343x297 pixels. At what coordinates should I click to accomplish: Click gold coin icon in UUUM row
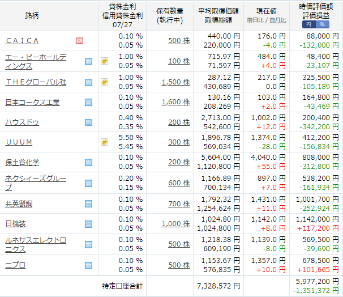click(x=104, y=142)
